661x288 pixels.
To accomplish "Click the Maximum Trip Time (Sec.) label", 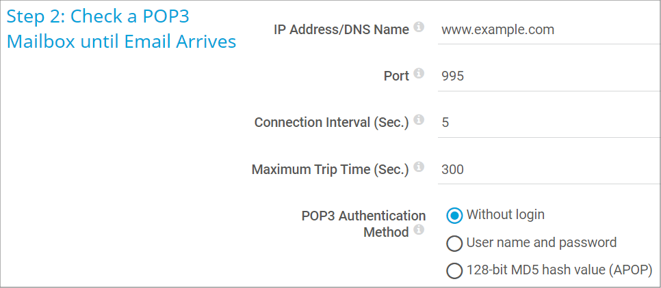I will coord(330,169).
